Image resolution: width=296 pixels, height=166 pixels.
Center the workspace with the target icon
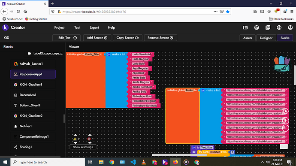pos(286,111)
